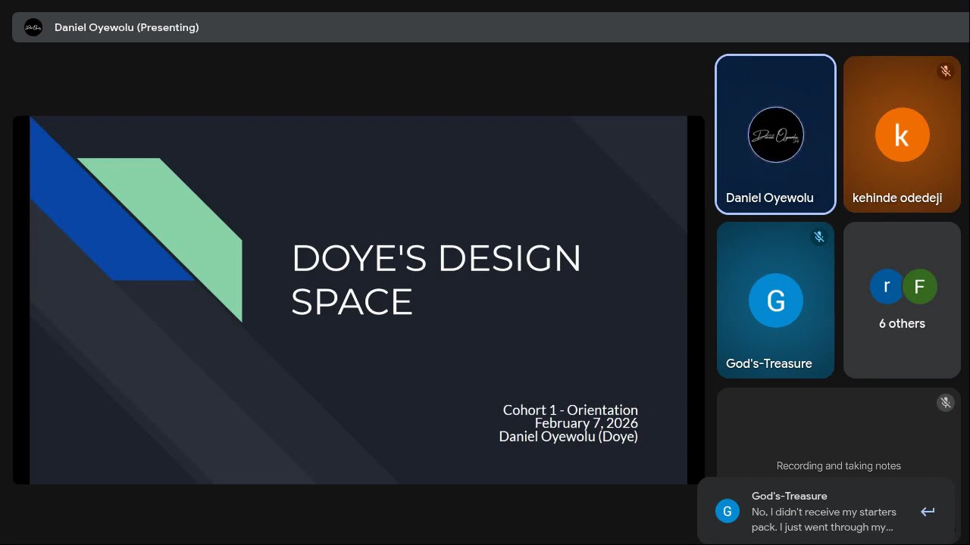This screenshot has width=970, height=545.
Task: Click muted mic icon on God's-Treasure tile
Action: coord(818,237)
